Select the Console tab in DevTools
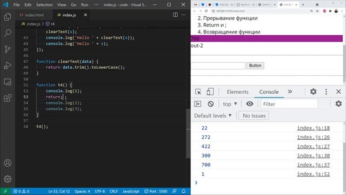 (269, 92)
